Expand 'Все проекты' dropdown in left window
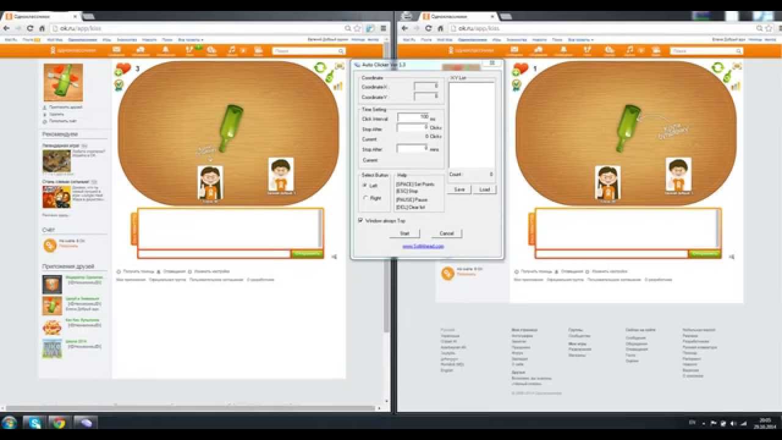 coord(191,40)
